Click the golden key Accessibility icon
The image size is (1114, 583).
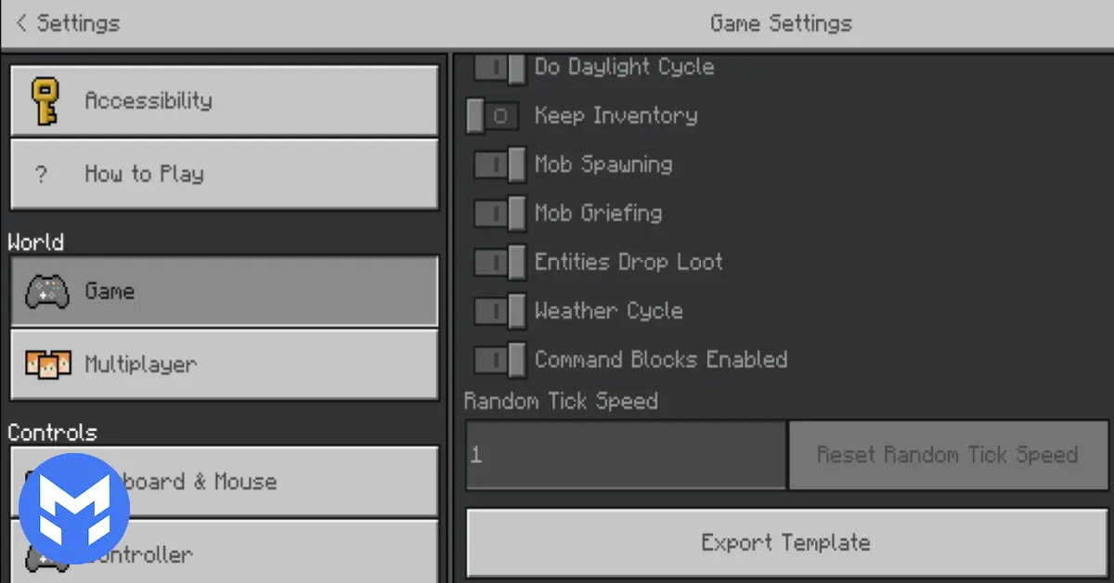click(x=45, y=100)
